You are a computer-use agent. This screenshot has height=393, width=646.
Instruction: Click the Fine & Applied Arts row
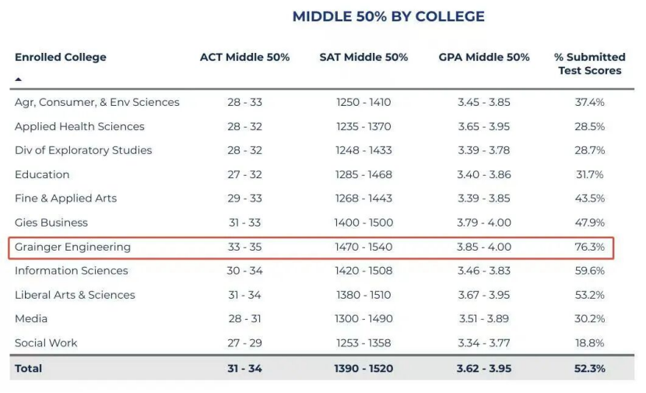[65, 198]
